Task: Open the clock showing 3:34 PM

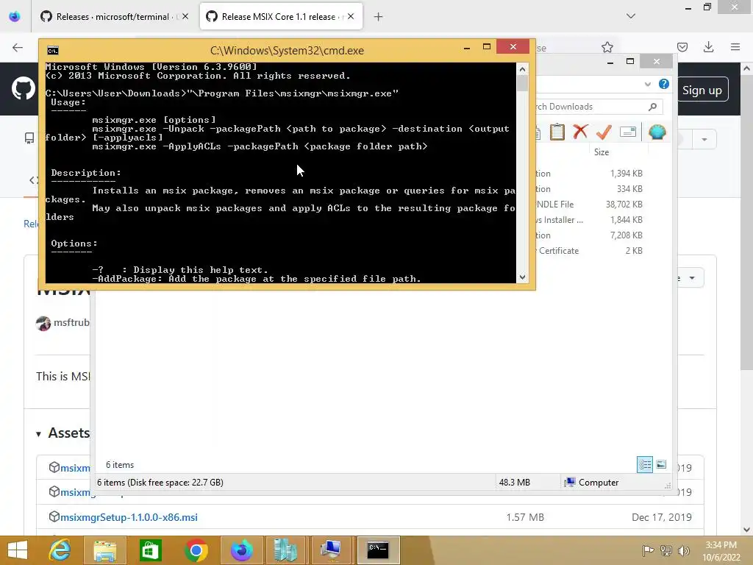Action: click(721, 550)
